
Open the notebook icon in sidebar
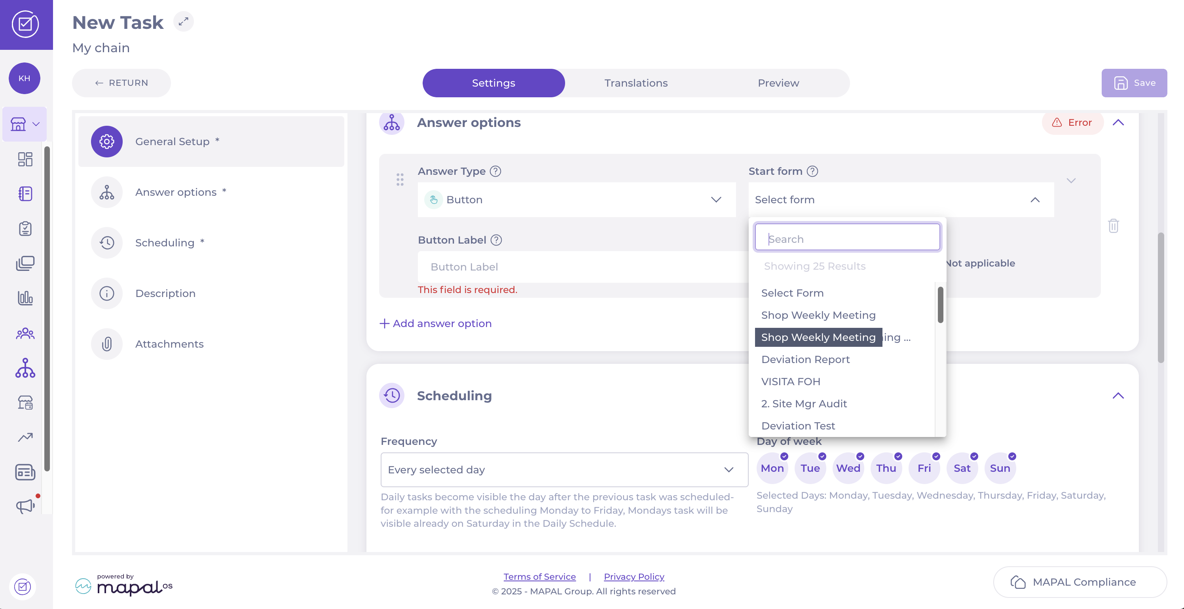[25, 194]
